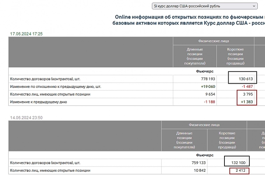Click the Длинные позиции column header in the 17.06.2024 table
265x183 pixels.
[x=195, y=56]
